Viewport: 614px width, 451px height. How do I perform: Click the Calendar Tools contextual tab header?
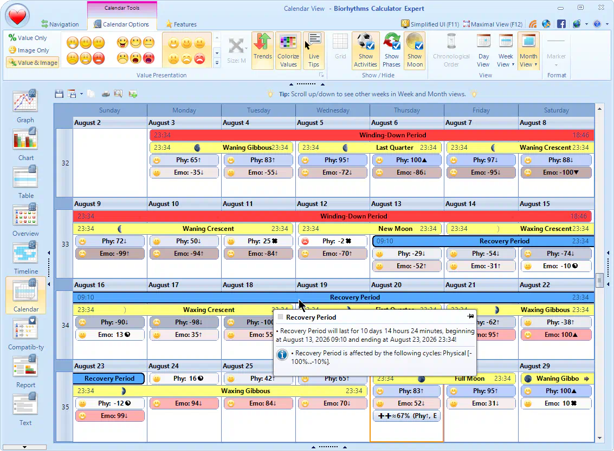122,8
